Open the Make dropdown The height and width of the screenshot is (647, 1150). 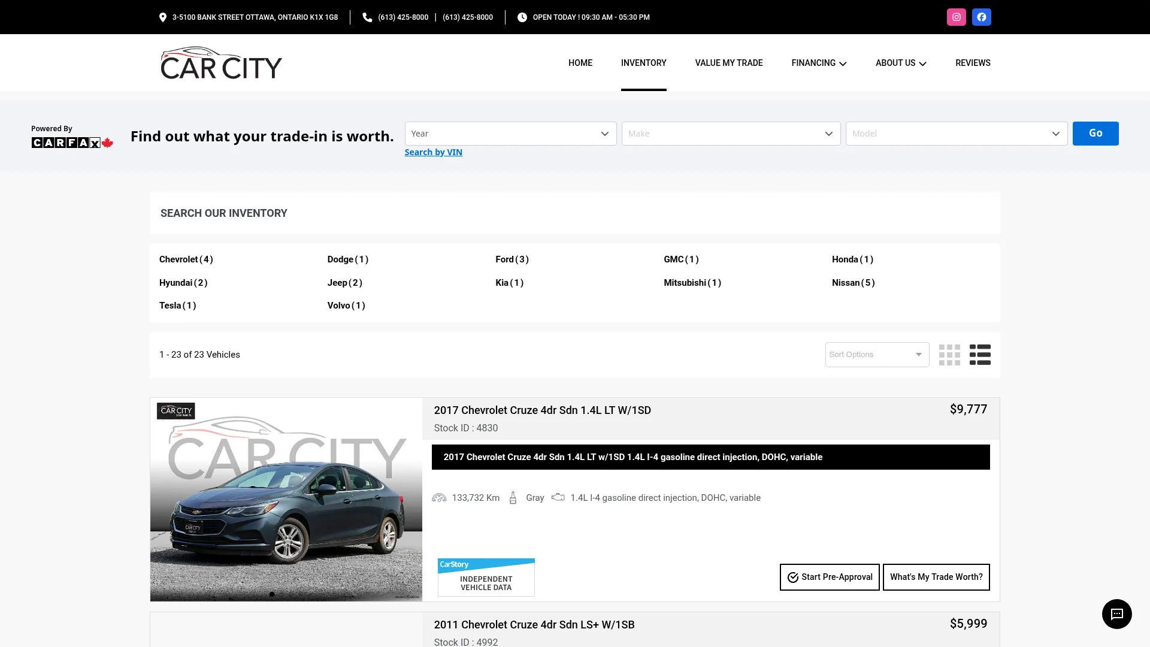click(x=731, y=134)
